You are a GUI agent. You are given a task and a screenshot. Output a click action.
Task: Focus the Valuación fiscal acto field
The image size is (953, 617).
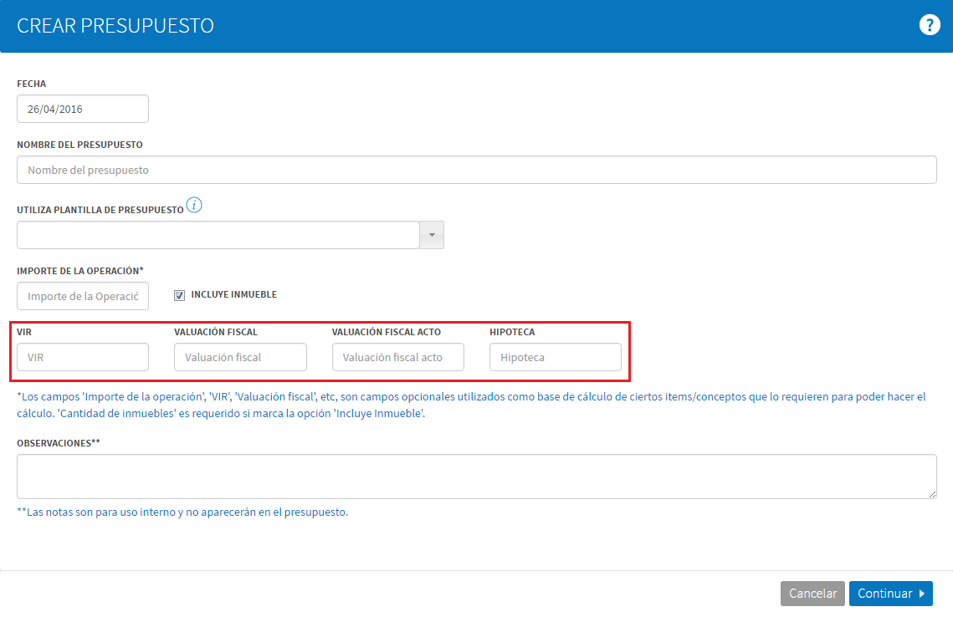coord(398,357)
